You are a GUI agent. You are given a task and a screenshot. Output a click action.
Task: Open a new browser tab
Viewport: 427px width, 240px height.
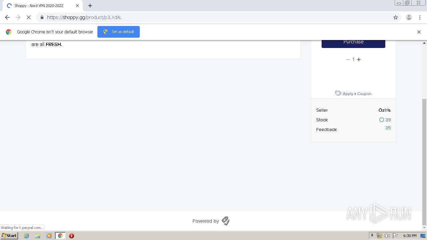tap(90, 6)
